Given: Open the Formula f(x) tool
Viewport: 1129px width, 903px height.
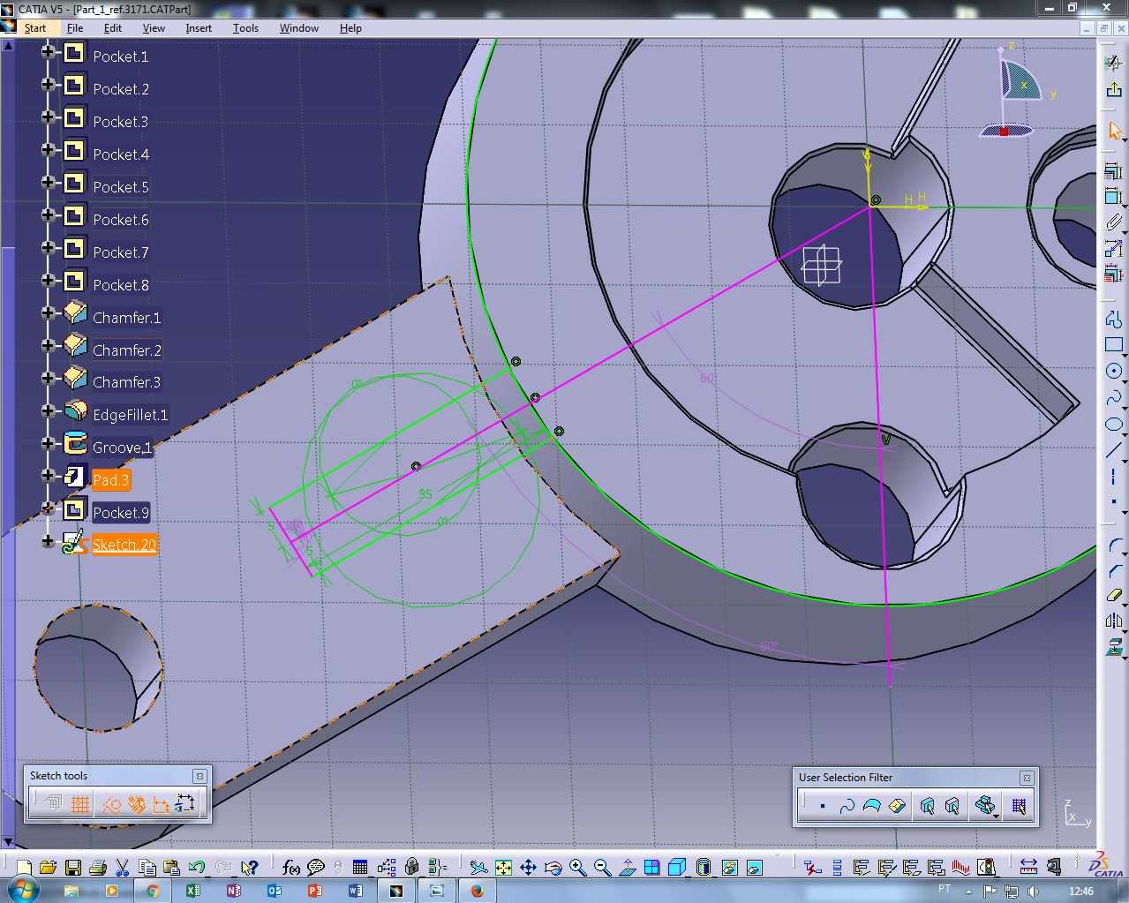Looking at the screenshot, I should (290, 868).
